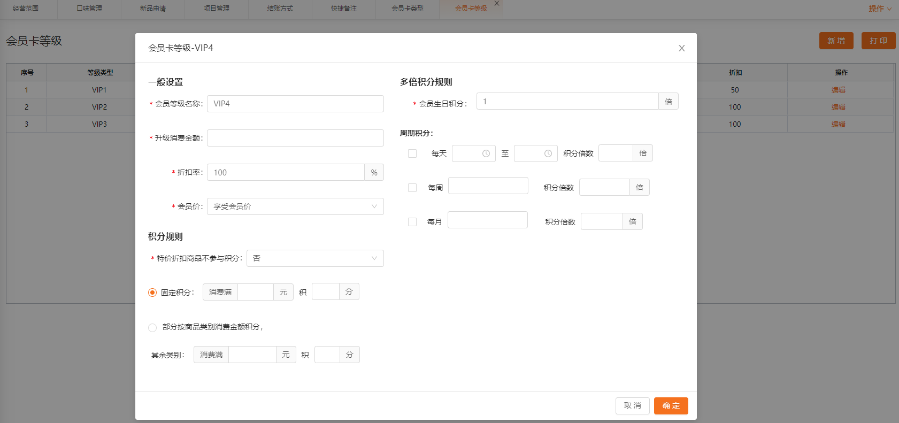Close the 会员卡等级-VIP4 dialog
899x423 pixels.
(681, 48)
